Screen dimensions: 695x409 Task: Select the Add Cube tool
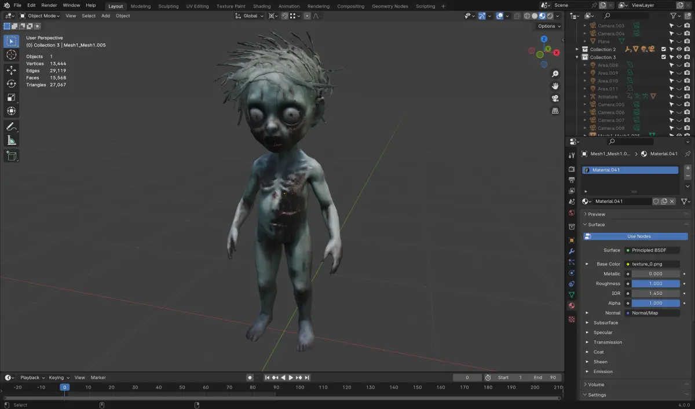click(12, 155)
